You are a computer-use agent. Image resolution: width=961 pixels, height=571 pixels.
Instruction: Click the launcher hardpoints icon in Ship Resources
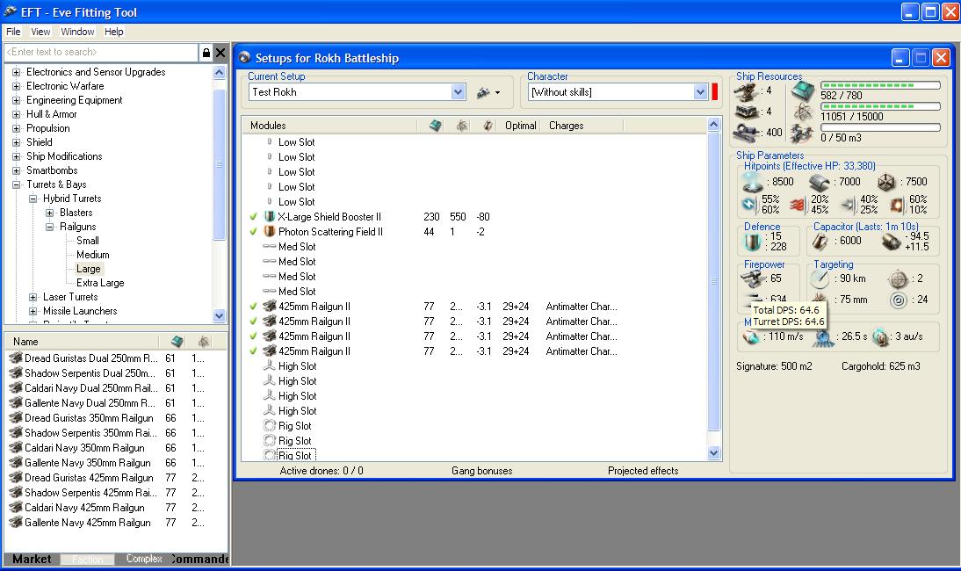(746, 112)
